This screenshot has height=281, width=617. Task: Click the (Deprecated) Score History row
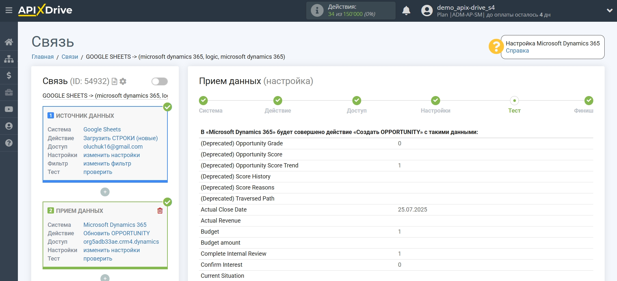(396, 177)
